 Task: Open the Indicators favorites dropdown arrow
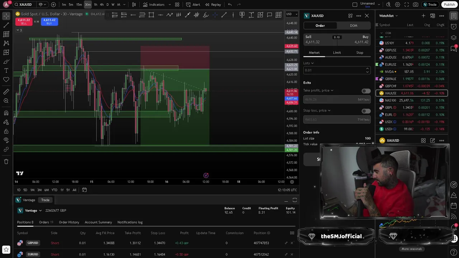click(x=170, y=5)
